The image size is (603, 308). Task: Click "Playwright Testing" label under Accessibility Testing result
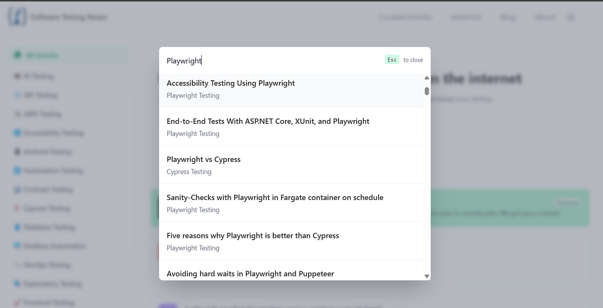(x=193, y=96)
